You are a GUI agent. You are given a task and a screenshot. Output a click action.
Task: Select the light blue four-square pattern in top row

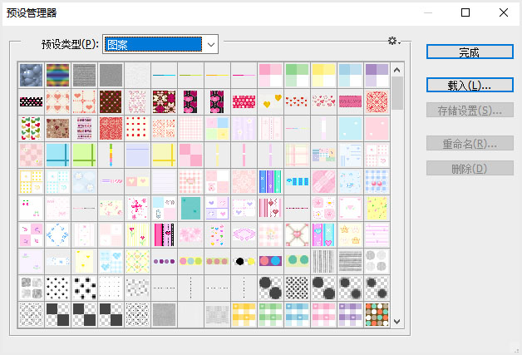tap(351, 76)
